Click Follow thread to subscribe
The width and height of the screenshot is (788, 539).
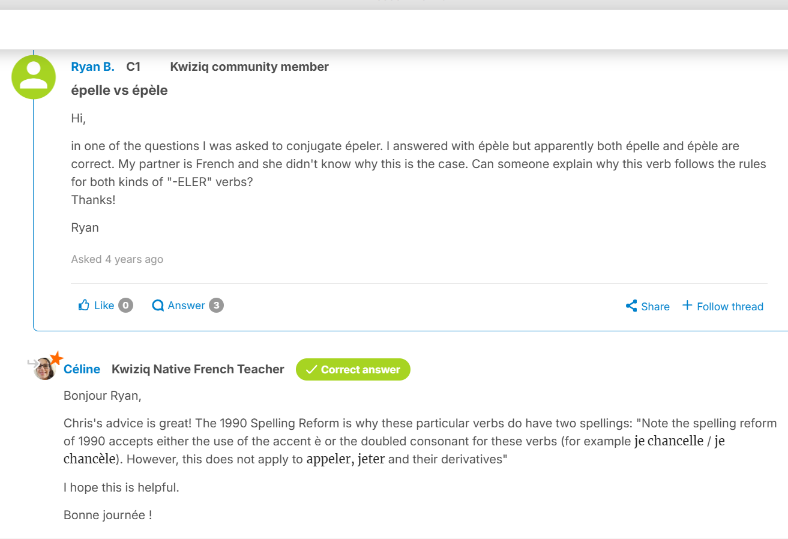[730, 306]
